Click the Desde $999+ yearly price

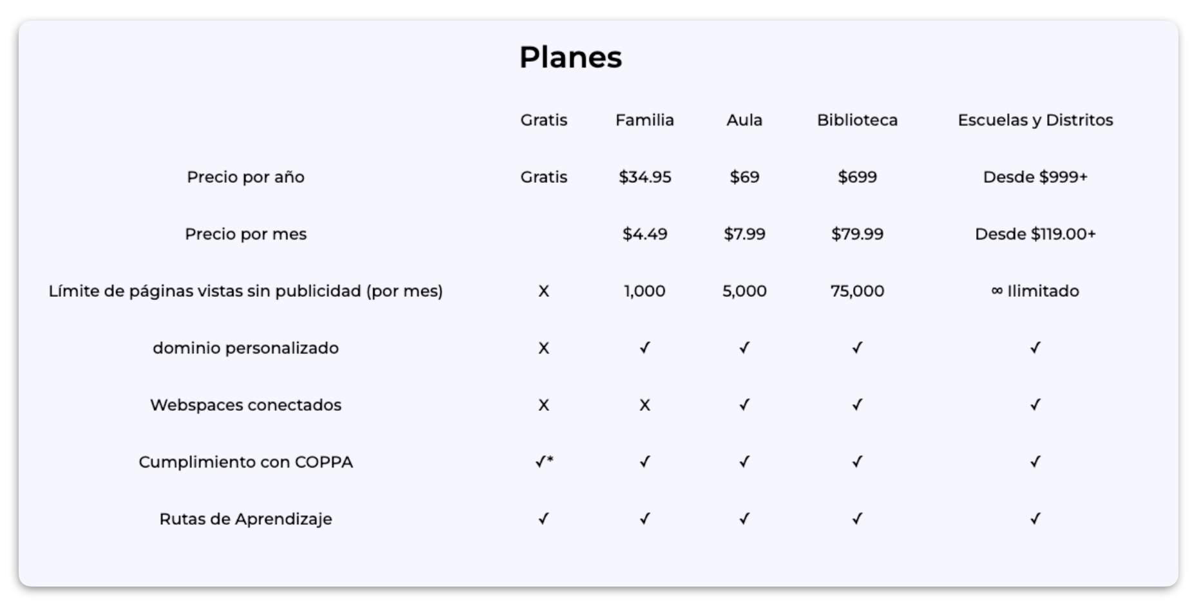click(1035, 177)
